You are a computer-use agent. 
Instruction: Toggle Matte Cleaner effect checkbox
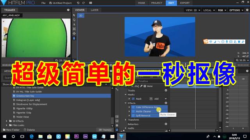(x=133, y=111)
